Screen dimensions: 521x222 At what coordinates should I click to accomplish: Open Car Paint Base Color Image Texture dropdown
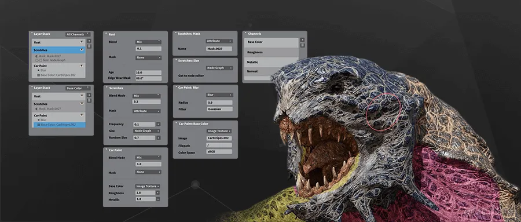coord(148,187)
